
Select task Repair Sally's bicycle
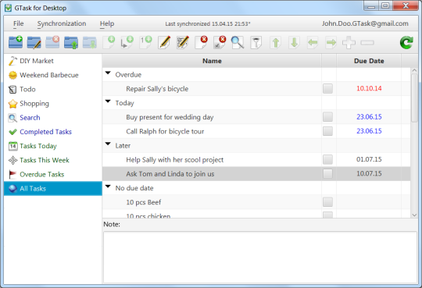[x=157, y=89]
